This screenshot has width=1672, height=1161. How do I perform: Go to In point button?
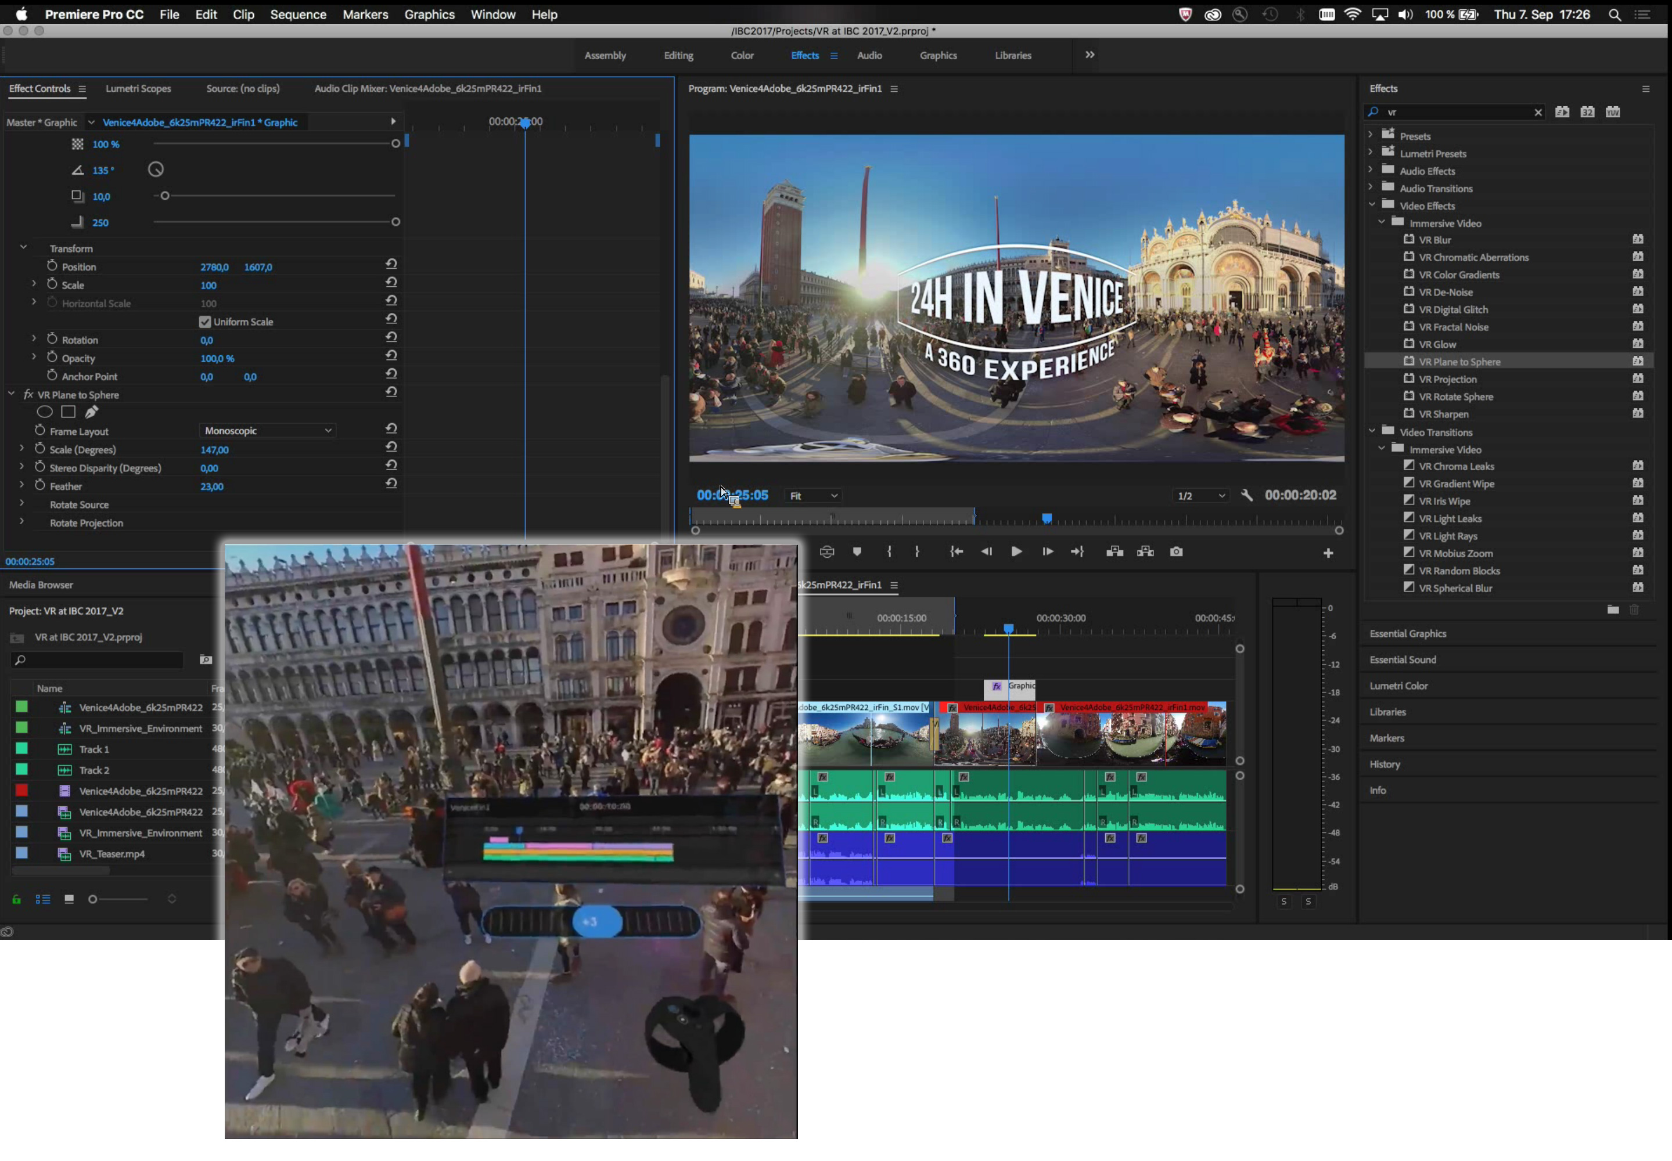pos(956,552)
